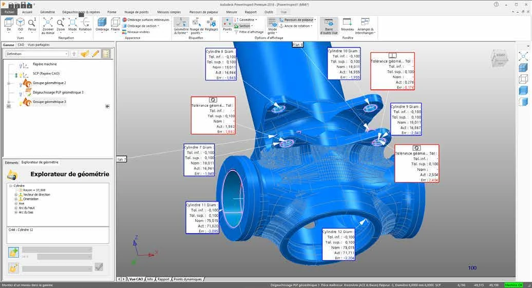Click the list view icon in sequence toolbar
The width and height of the screenshot is (532, 288).
[x=106, y=54]
